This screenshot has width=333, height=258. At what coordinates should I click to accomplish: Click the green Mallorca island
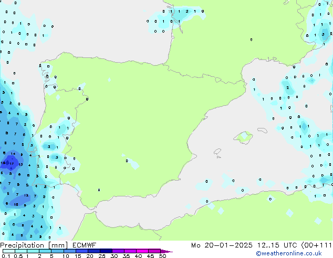tap(243, 137)
